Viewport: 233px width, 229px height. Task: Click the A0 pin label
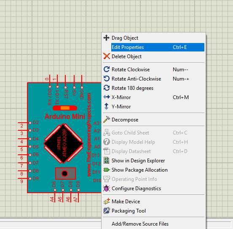97,147
